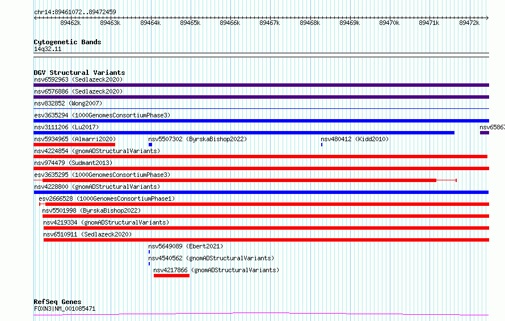Select nsv4228800 (gnomADStructuralVariants) label

pyautogui.click(x=97, y=187)
